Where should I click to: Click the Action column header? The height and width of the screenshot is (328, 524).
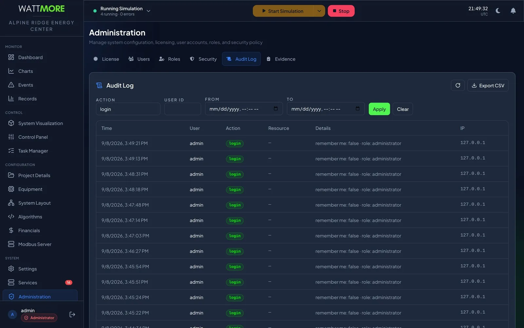click(233, 128)
